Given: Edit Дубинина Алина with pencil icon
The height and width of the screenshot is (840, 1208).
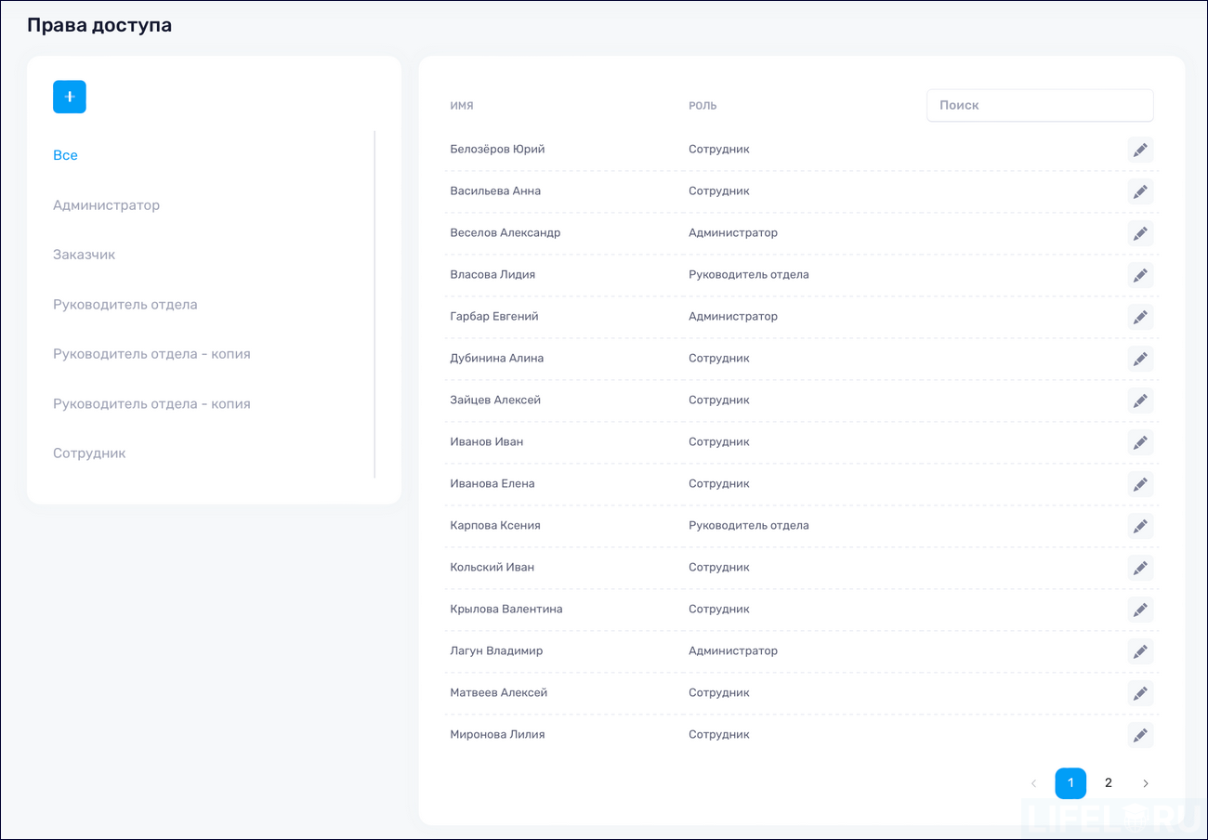Looking at the screenshot, I should point(1140,359).
